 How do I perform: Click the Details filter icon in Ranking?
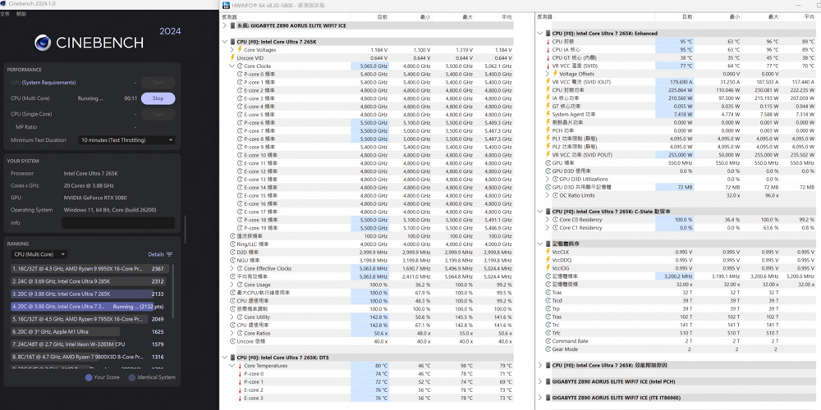pyautogui.click(x=169, y=254)
